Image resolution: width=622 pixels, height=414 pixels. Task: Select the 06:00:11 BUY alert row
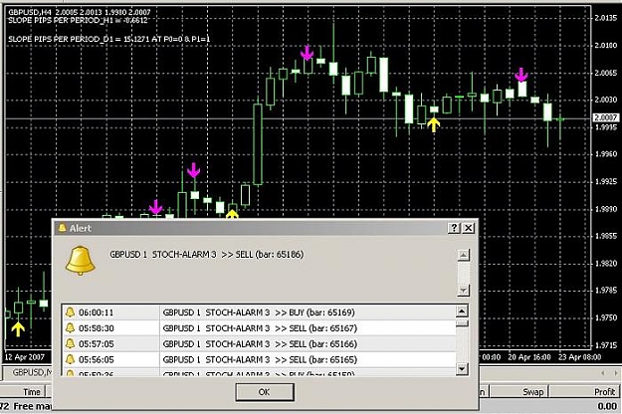[259, 312]
